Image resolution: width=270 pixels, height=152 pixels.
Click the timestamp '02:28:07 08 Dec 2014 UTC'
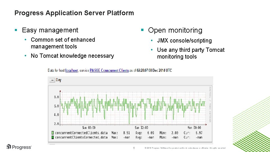154,70
